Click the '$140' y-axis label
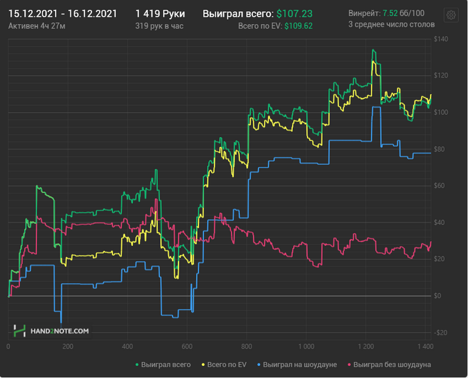Viewport: 468px width, 378px height. (441, 39)
